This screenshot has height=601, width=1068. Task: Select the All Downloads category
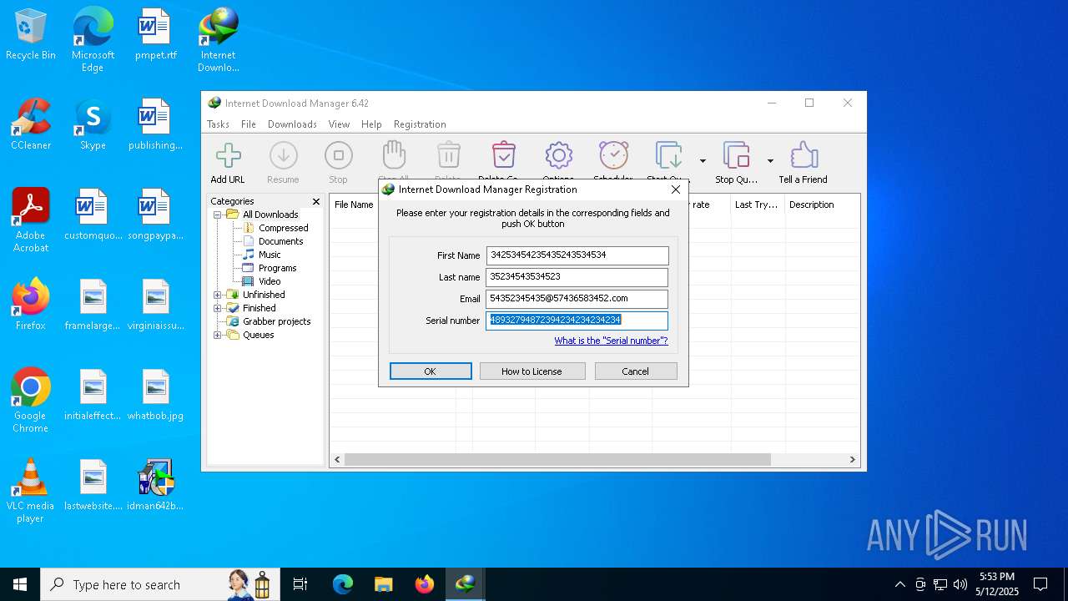click(x=270, y=215)
